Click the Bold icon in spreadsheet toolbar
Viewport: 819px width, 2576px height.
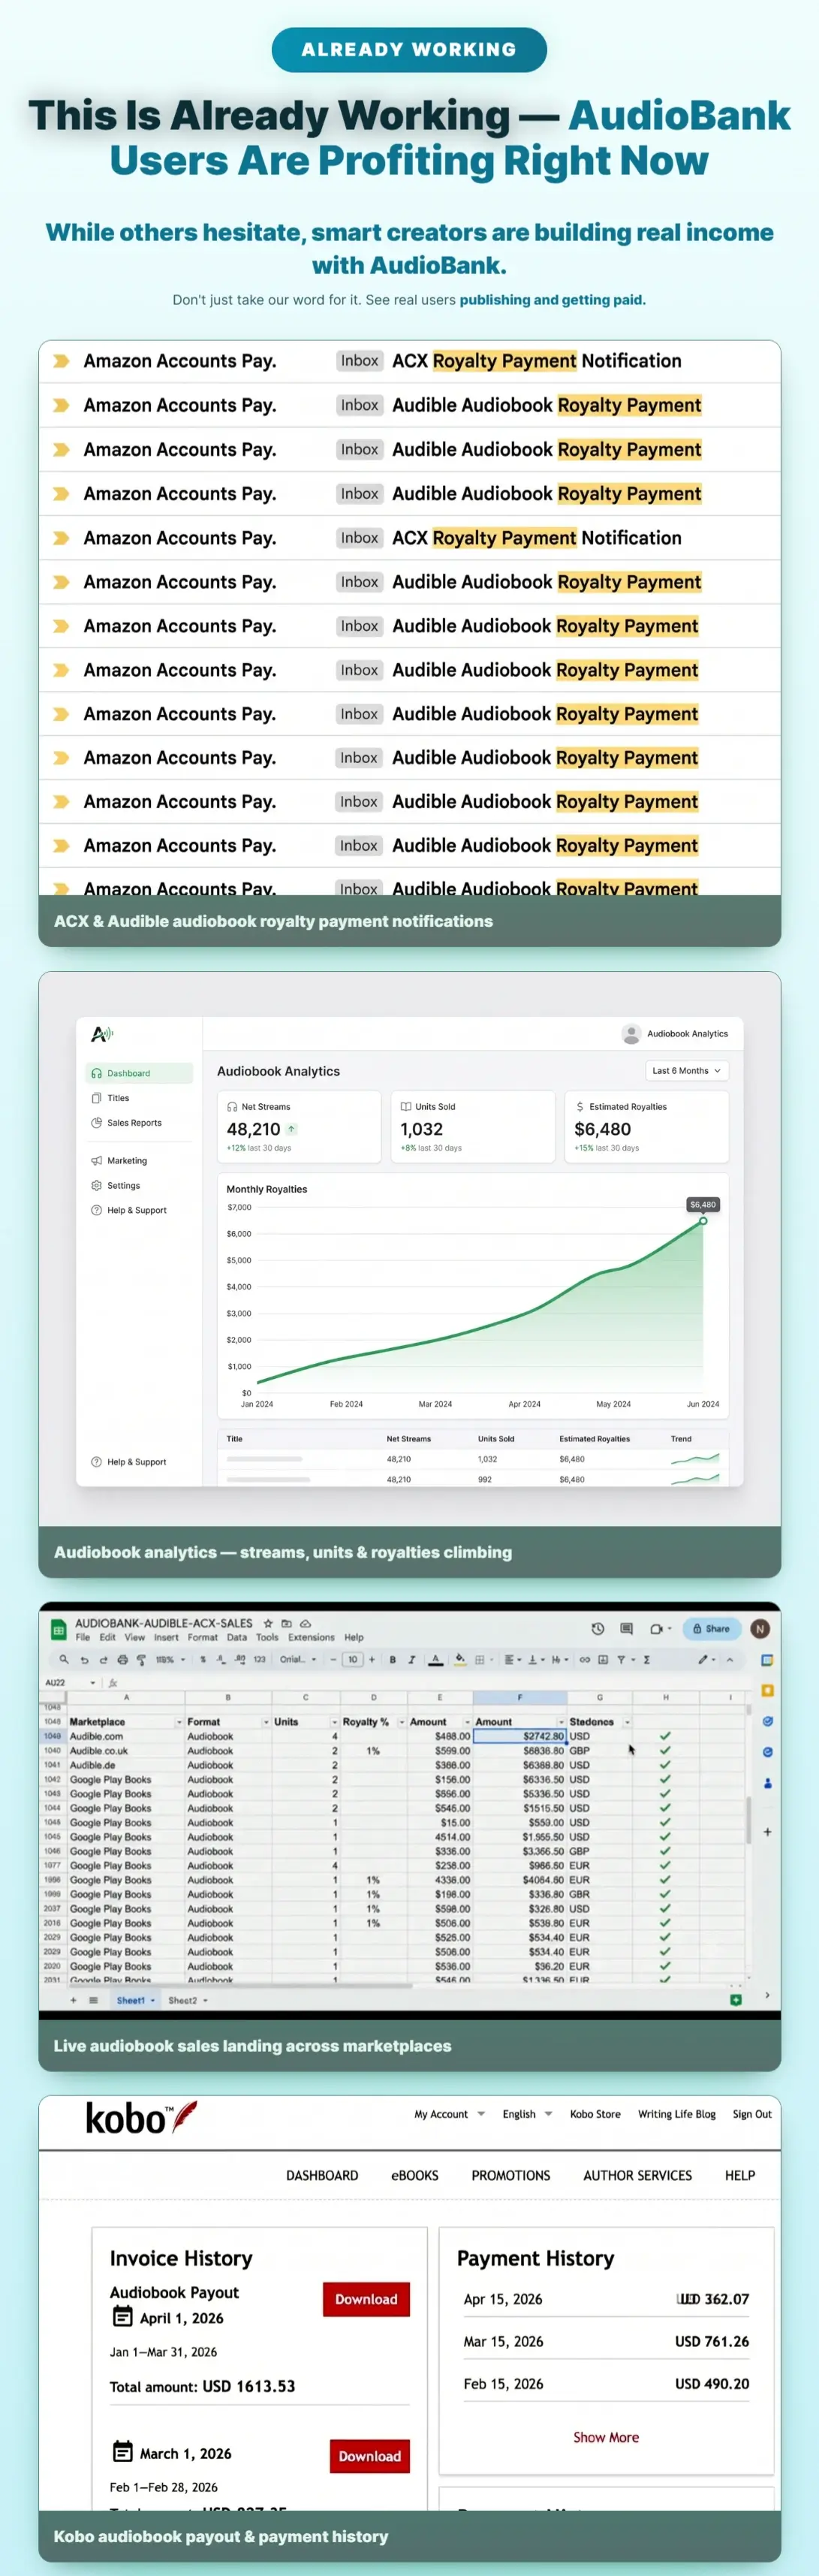[392, 1659]
